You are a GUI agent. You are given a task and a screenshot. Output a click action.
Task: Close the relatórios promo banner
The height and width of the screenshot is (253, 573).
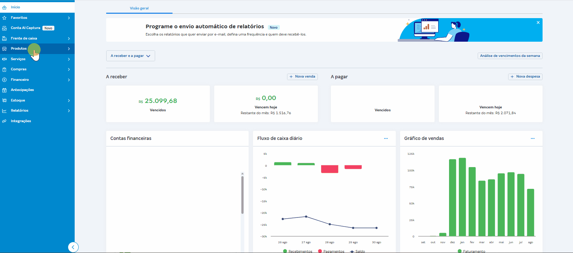click(538, 22)
